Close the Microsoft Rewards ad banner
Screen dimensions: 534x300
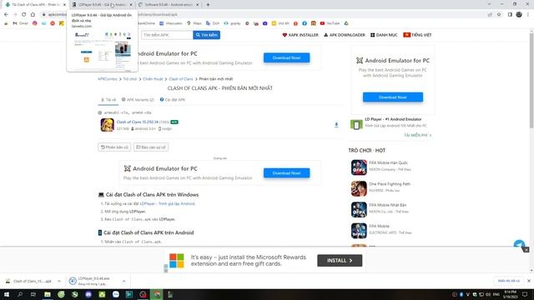pos(526,250)
